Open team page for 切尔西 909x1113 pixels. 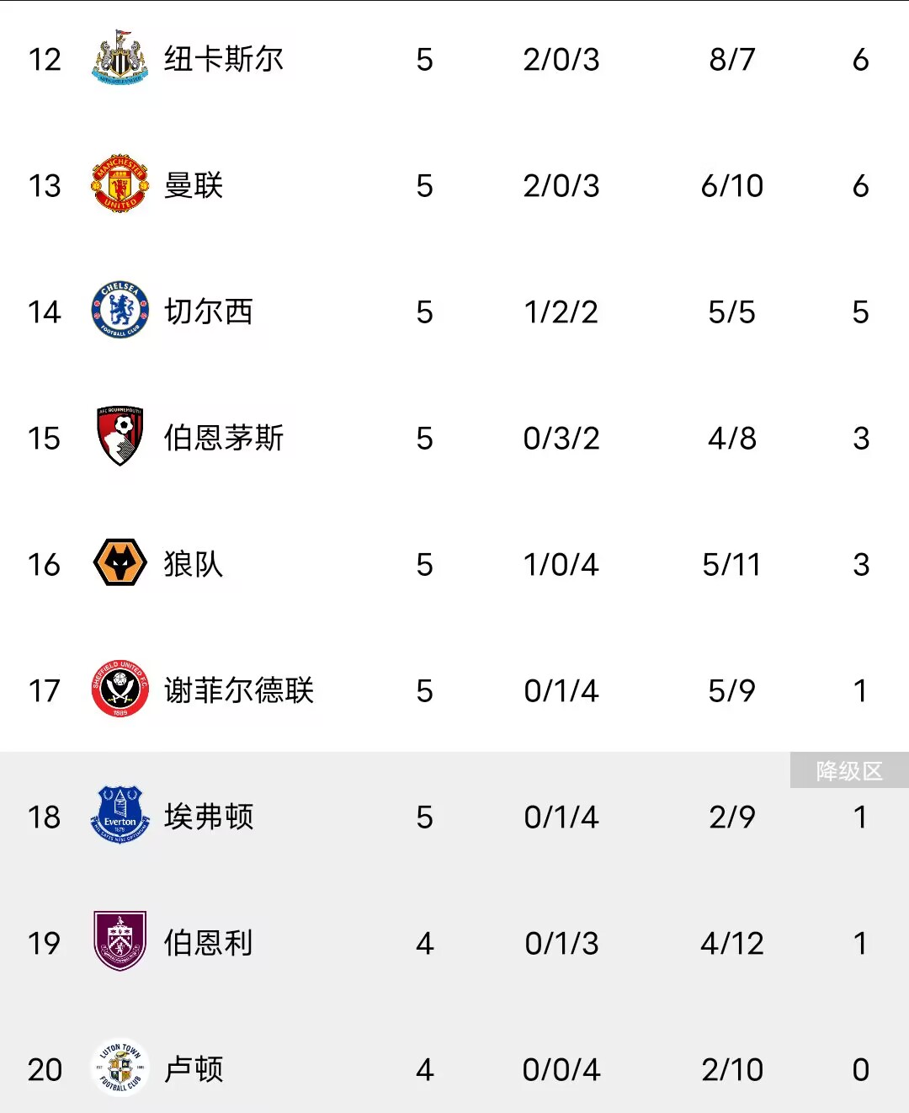pyautogui.click(x=209, y=312)
